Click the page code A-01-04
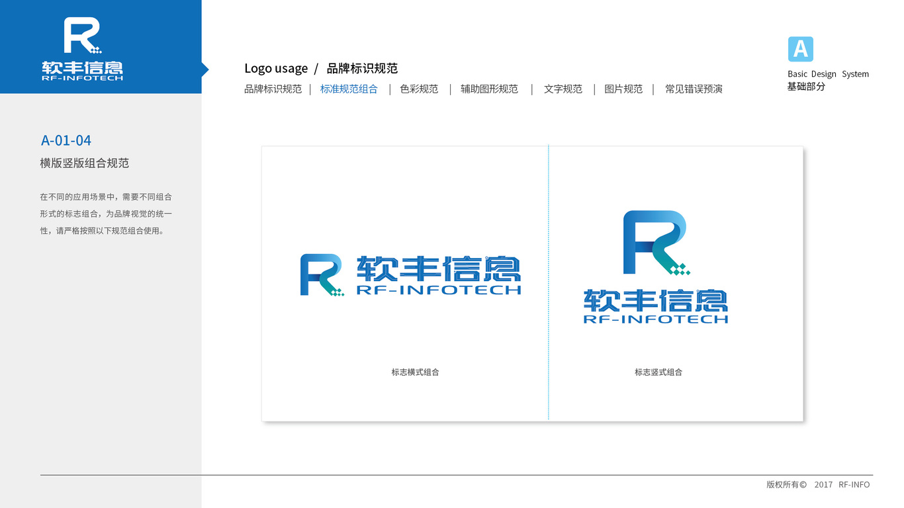904x508 pixels. (66, 140)
